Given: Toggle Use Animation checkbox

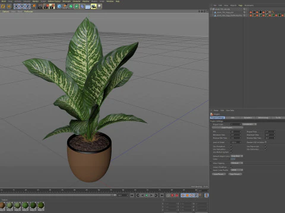Looking at the screenshot, I should 231,146.
